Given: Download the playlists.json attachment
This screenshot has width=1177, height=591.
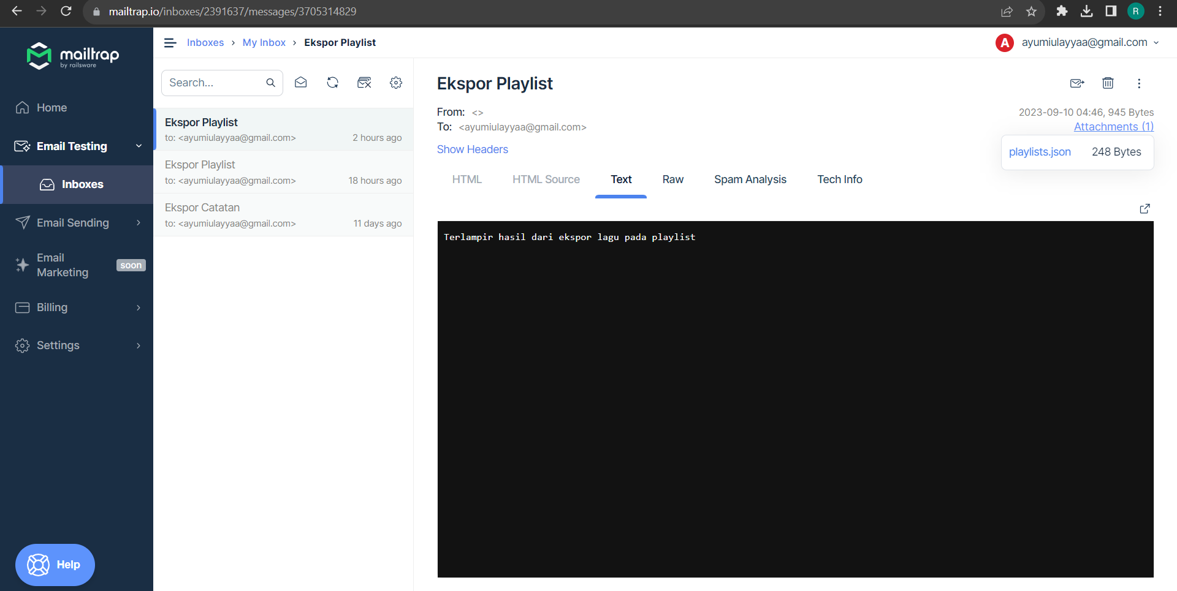Looking at the screenshot, I should pyautogui.click(x=1040, y=152).
